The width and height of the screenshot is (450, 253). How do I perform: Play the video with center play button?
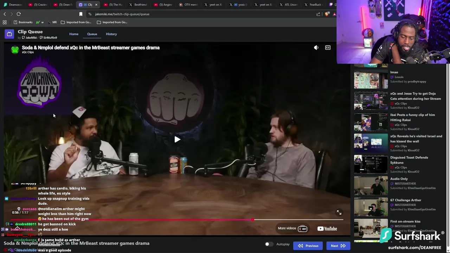tap(177, 140)
